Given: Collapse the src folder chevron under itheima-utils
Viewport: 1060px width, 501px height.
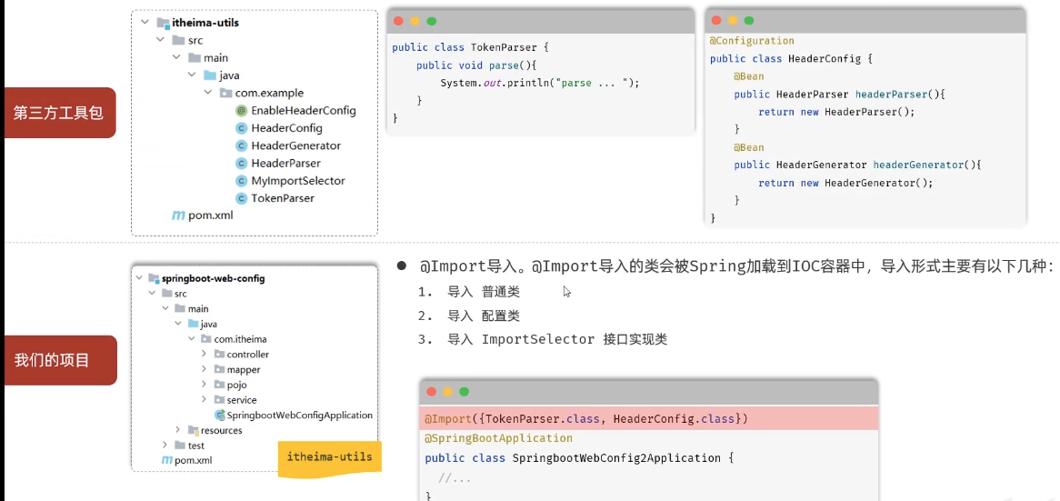Looking at the screenshot, I should coord(160,40).
